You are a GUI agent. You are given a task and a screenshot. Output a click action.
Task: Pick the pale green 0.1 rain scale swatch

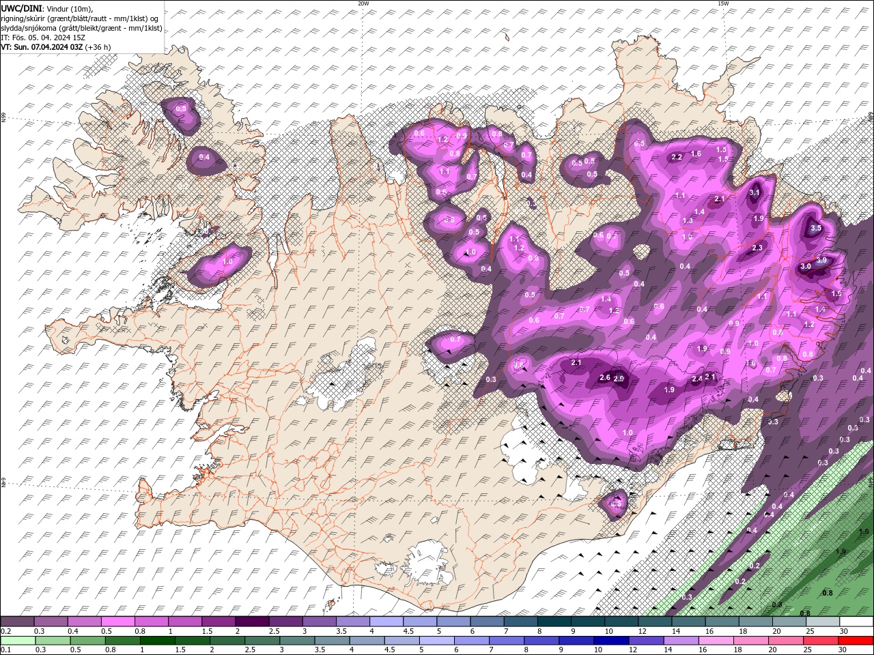[x=18, y=641]
